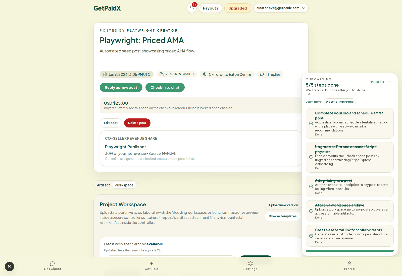402x276 pixels.
Task: Click the N avatar in the bottom corner
Action: pyautogui.click(x=10, y=266)
